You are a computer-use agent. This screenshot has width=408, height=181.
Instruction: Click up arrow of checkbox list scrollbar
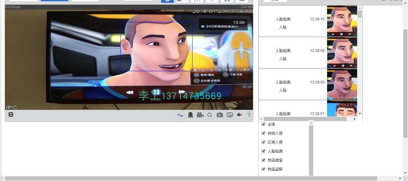pyautogui.click(x=311, y=123)
